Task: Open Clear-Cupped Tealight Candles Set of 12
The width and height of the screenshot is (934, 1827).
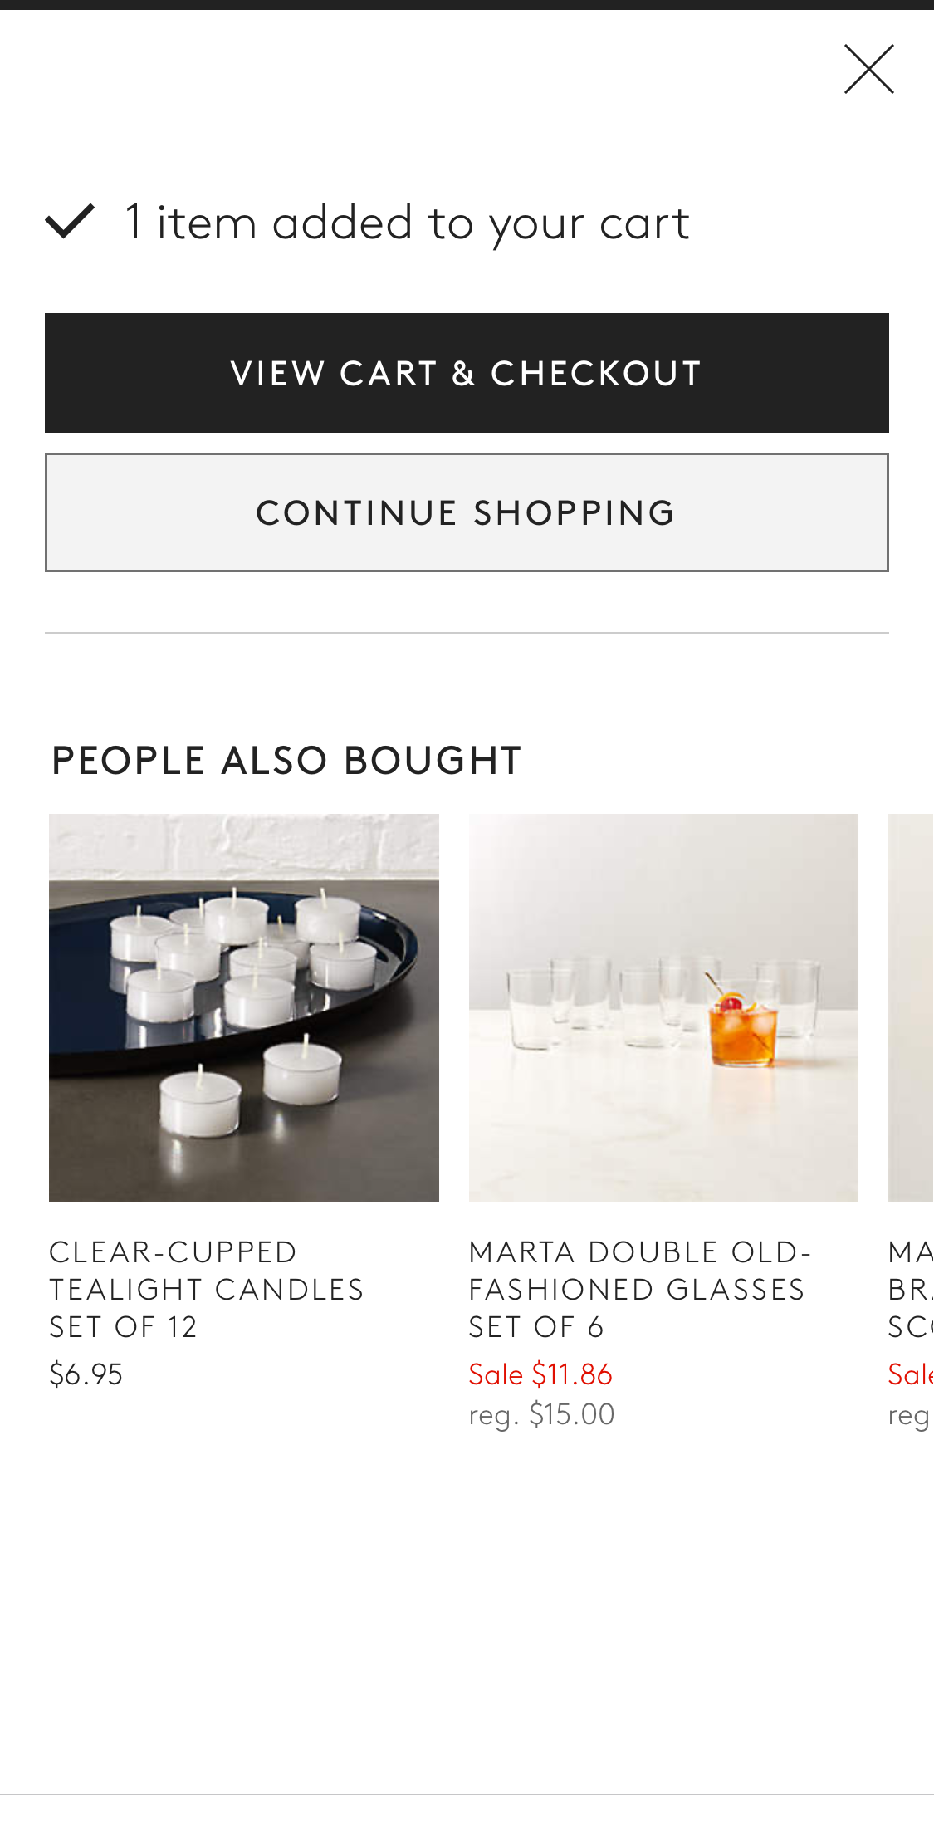Action: coord(206,1289)
